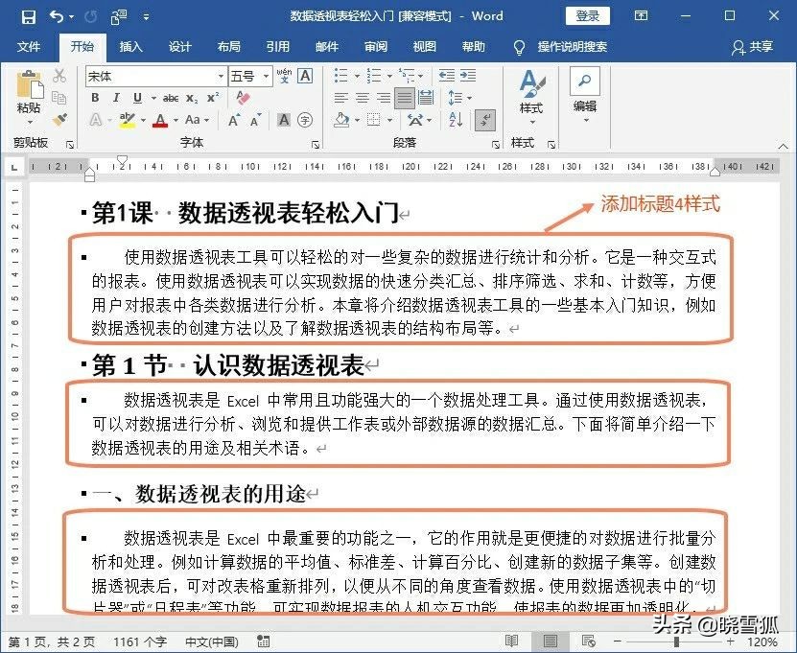
Task: Switch to the 插入 (Insert) tab
Action: (130, 46)
